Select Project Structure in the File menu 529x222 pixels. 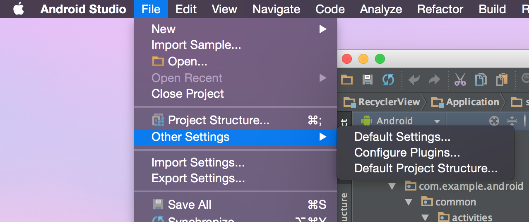point(219,121)
